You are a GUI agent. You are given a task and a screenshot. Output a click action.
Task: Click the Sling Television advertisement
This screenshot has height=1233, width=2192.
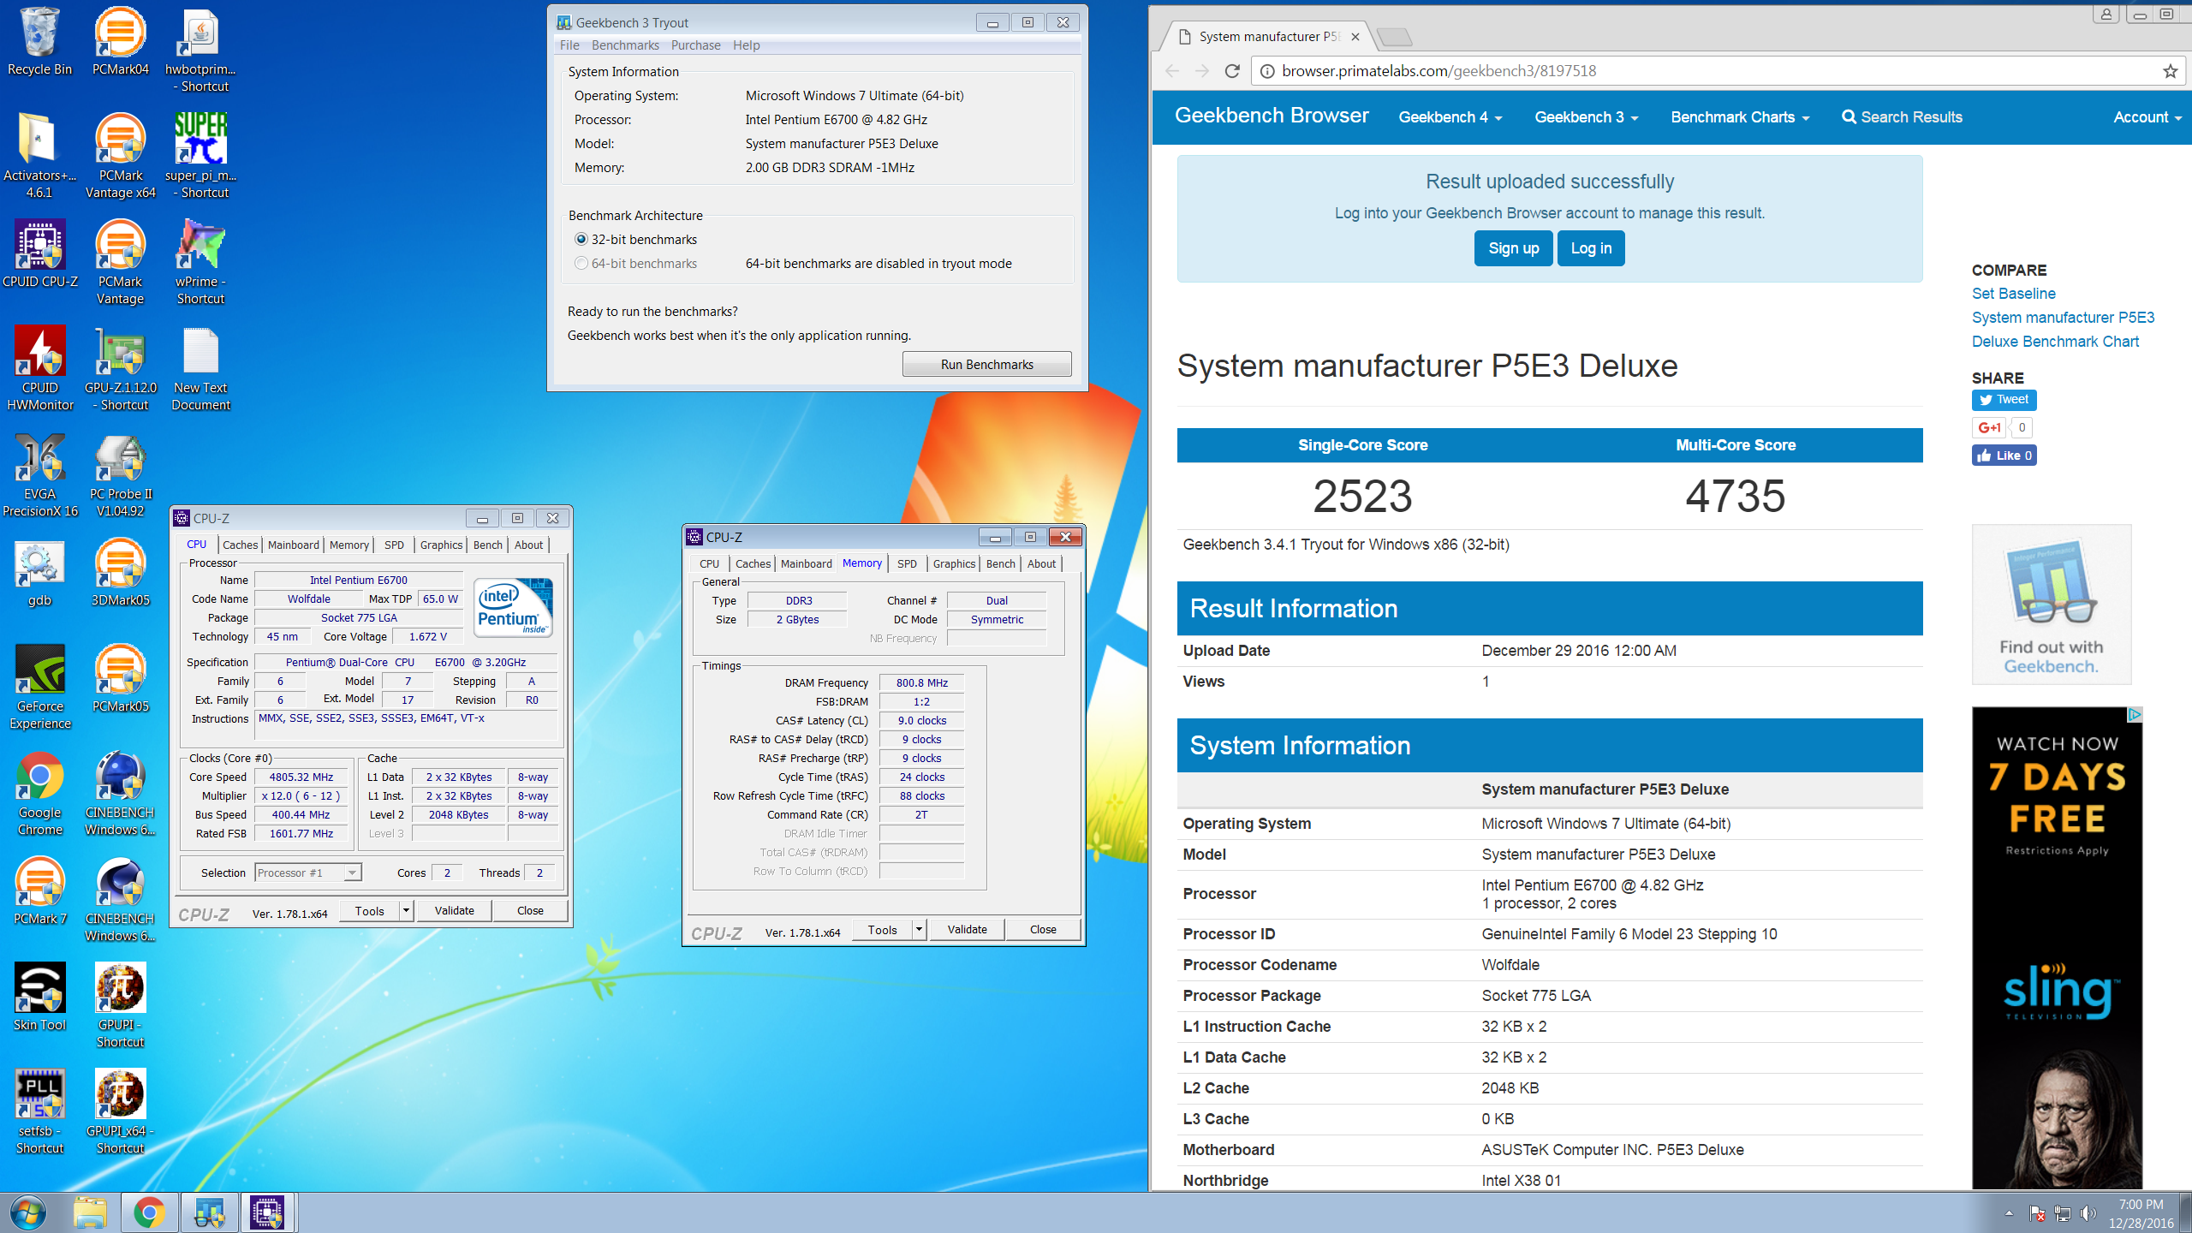pyautogui.click(x=2057, y=948)
